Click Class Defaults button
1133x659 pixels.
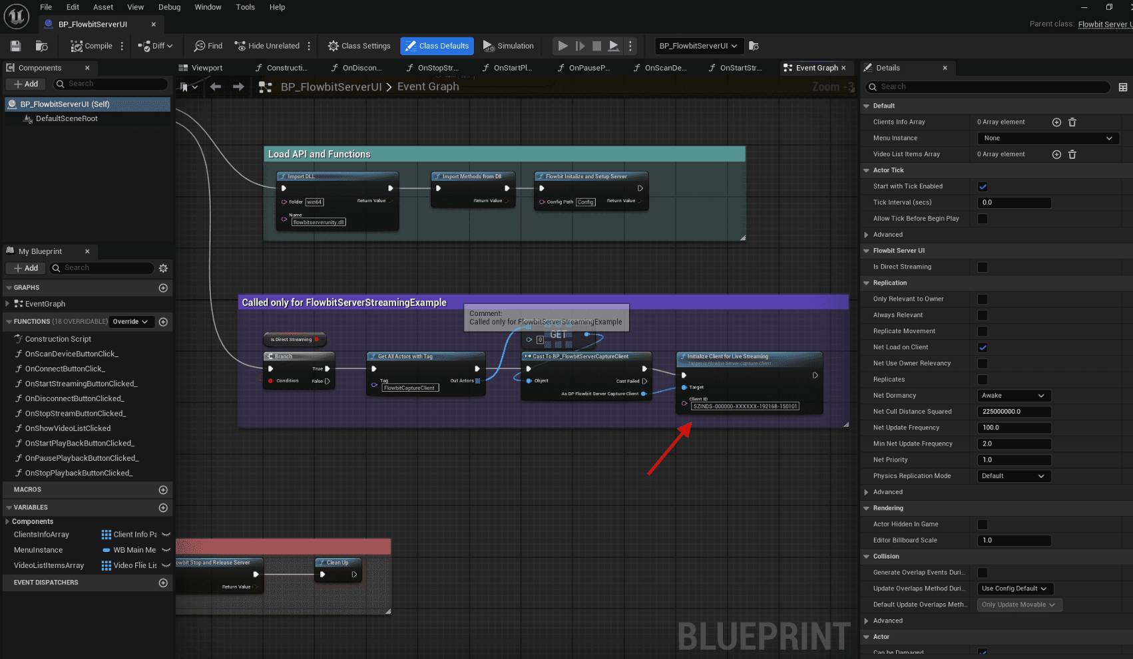[437, 46]
